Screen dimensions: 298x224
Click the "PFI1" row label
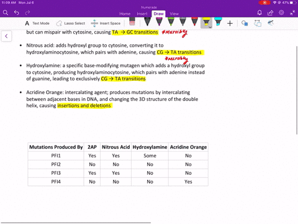(x=56, y=156)
